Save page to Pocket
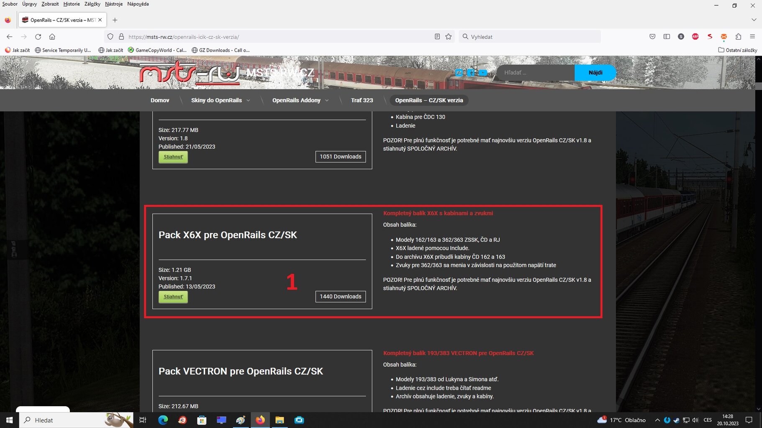The width and height of the screenshot is (762, 428). (652, 37)
